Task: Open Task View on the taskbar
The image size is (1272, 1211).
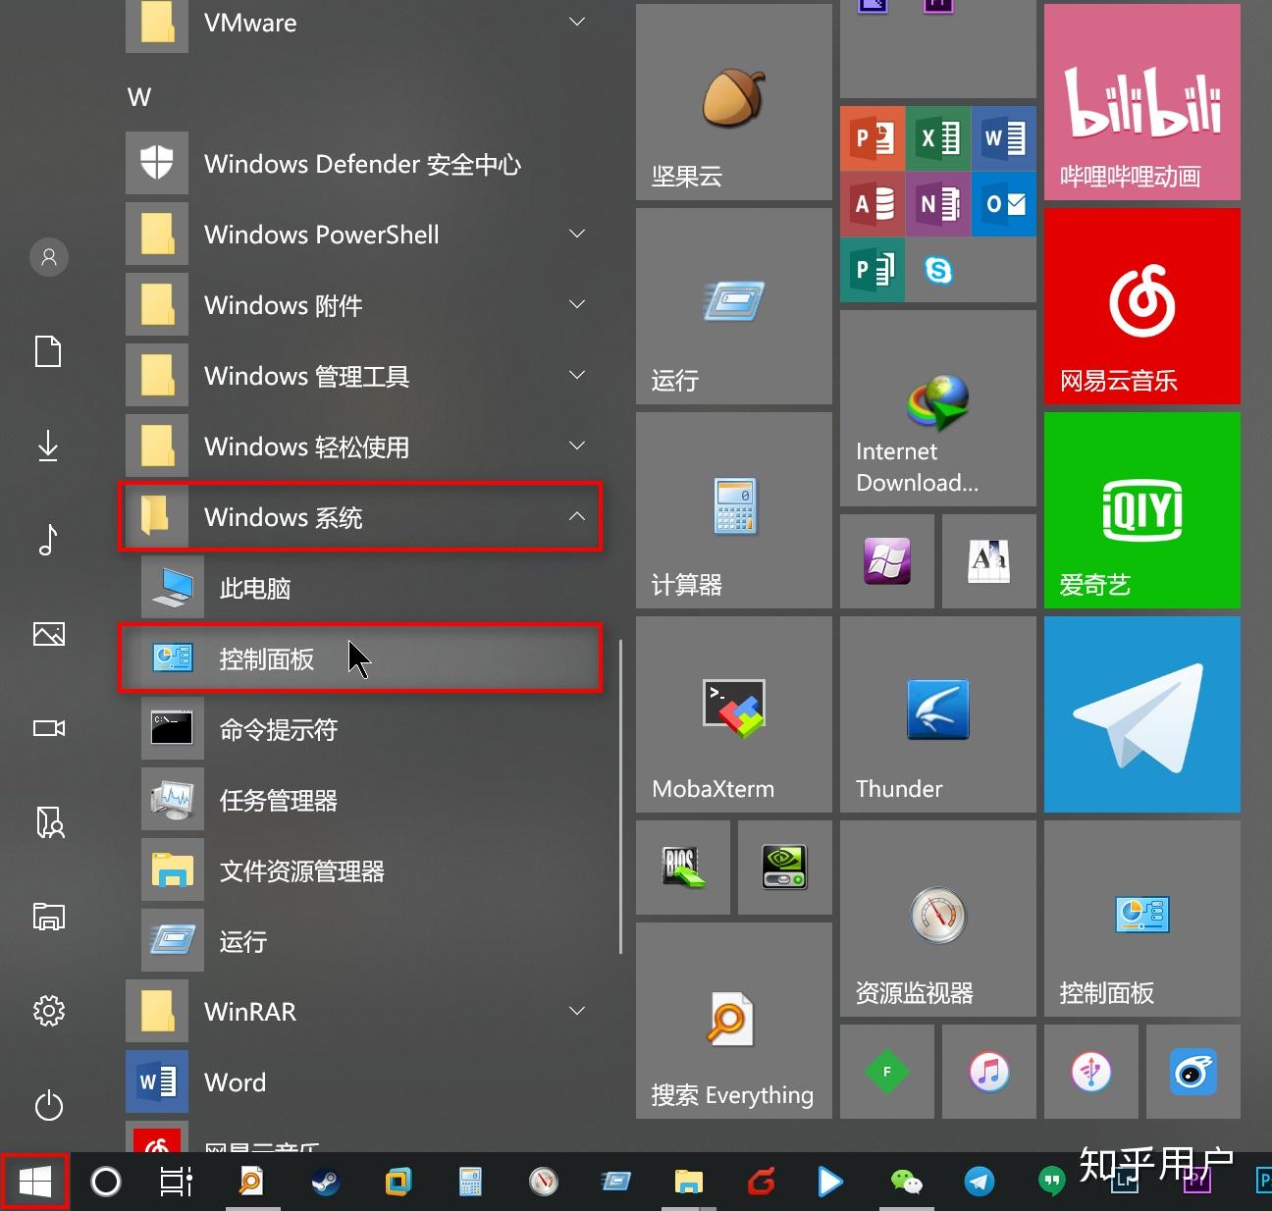Action: tap(177, 1182)
